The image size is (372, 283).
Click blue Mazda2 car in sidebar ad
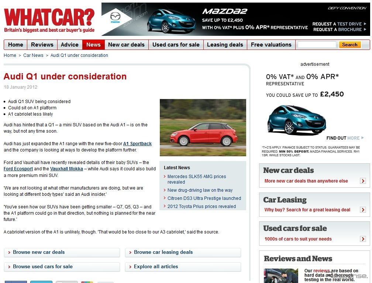[x=297, y=119]
